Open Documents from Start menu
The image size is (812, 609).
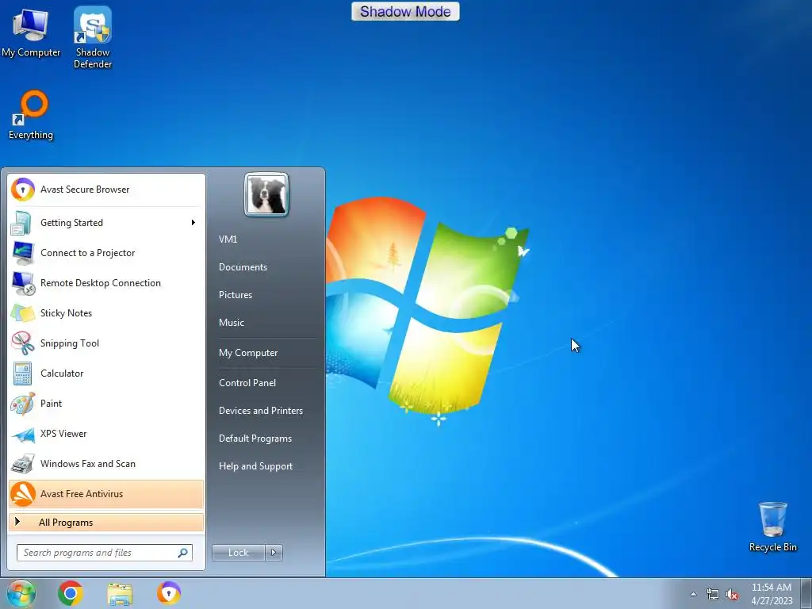click(243, 267)
